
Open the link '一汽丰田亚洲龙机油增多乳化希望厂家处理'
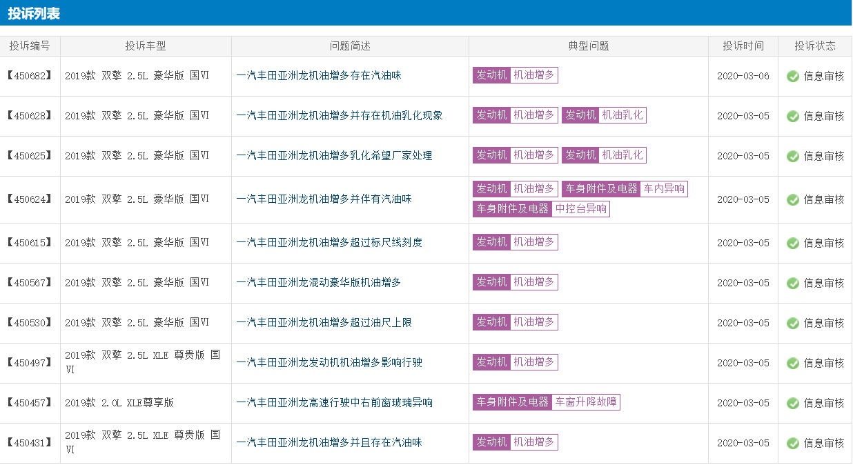tap(334, 156)
